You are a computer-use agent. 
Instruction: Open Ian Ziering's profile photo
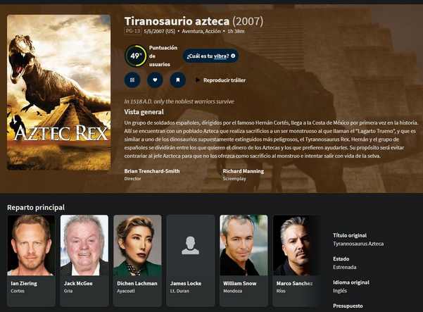(31, 245)
